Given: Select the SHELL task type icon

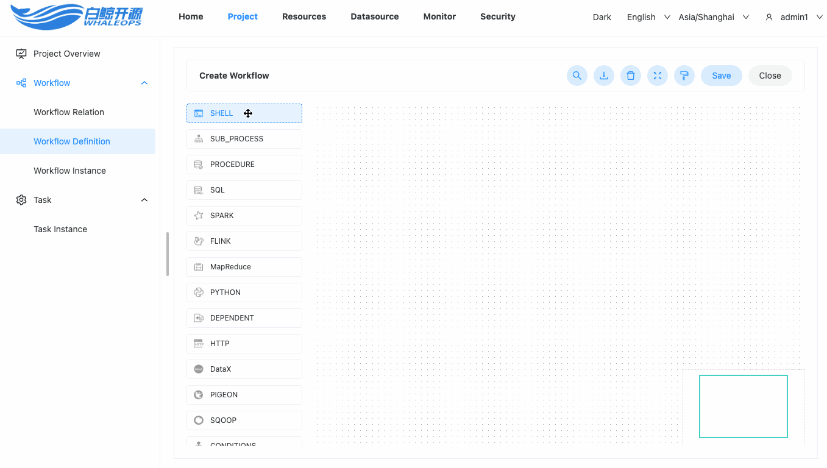Looking at the screenshot, I should (x=199, y=113).
